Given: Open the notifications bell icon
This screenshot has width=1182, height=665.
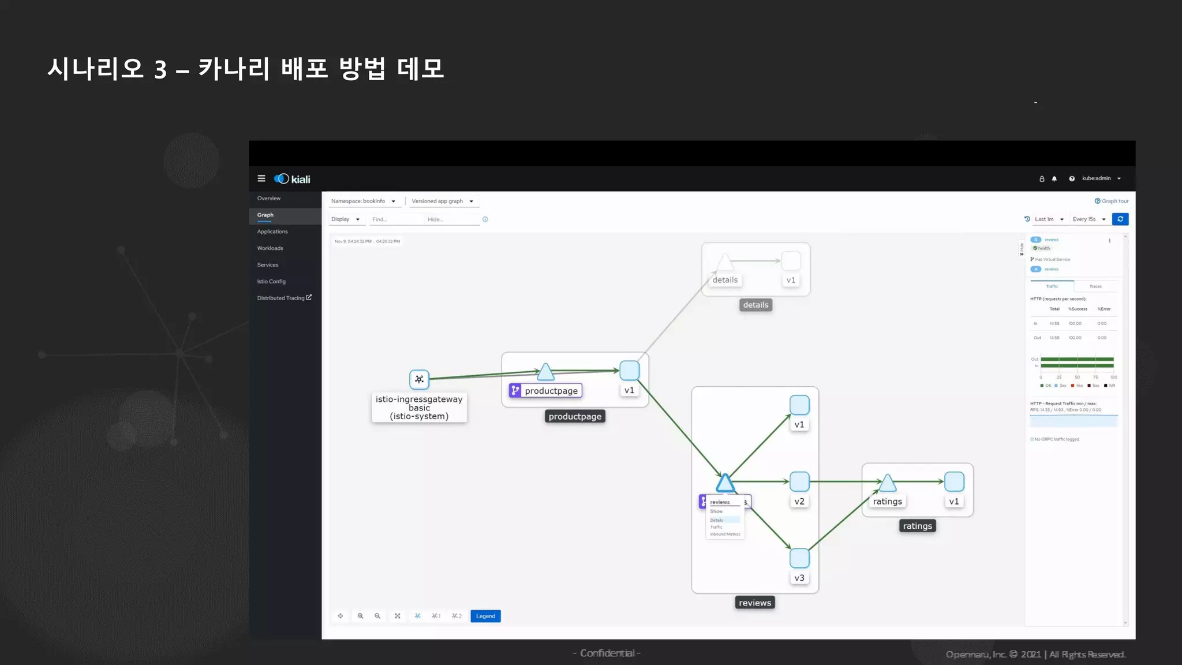Looking at the screenshot, I should coord(1054,179).
